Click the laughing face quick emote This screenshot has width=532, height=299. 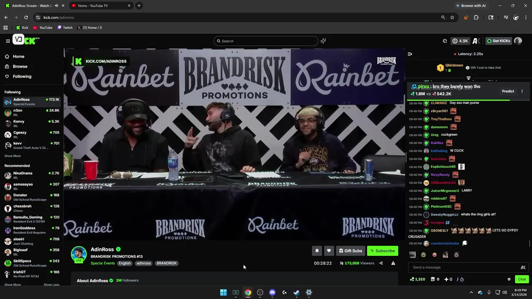434,255
